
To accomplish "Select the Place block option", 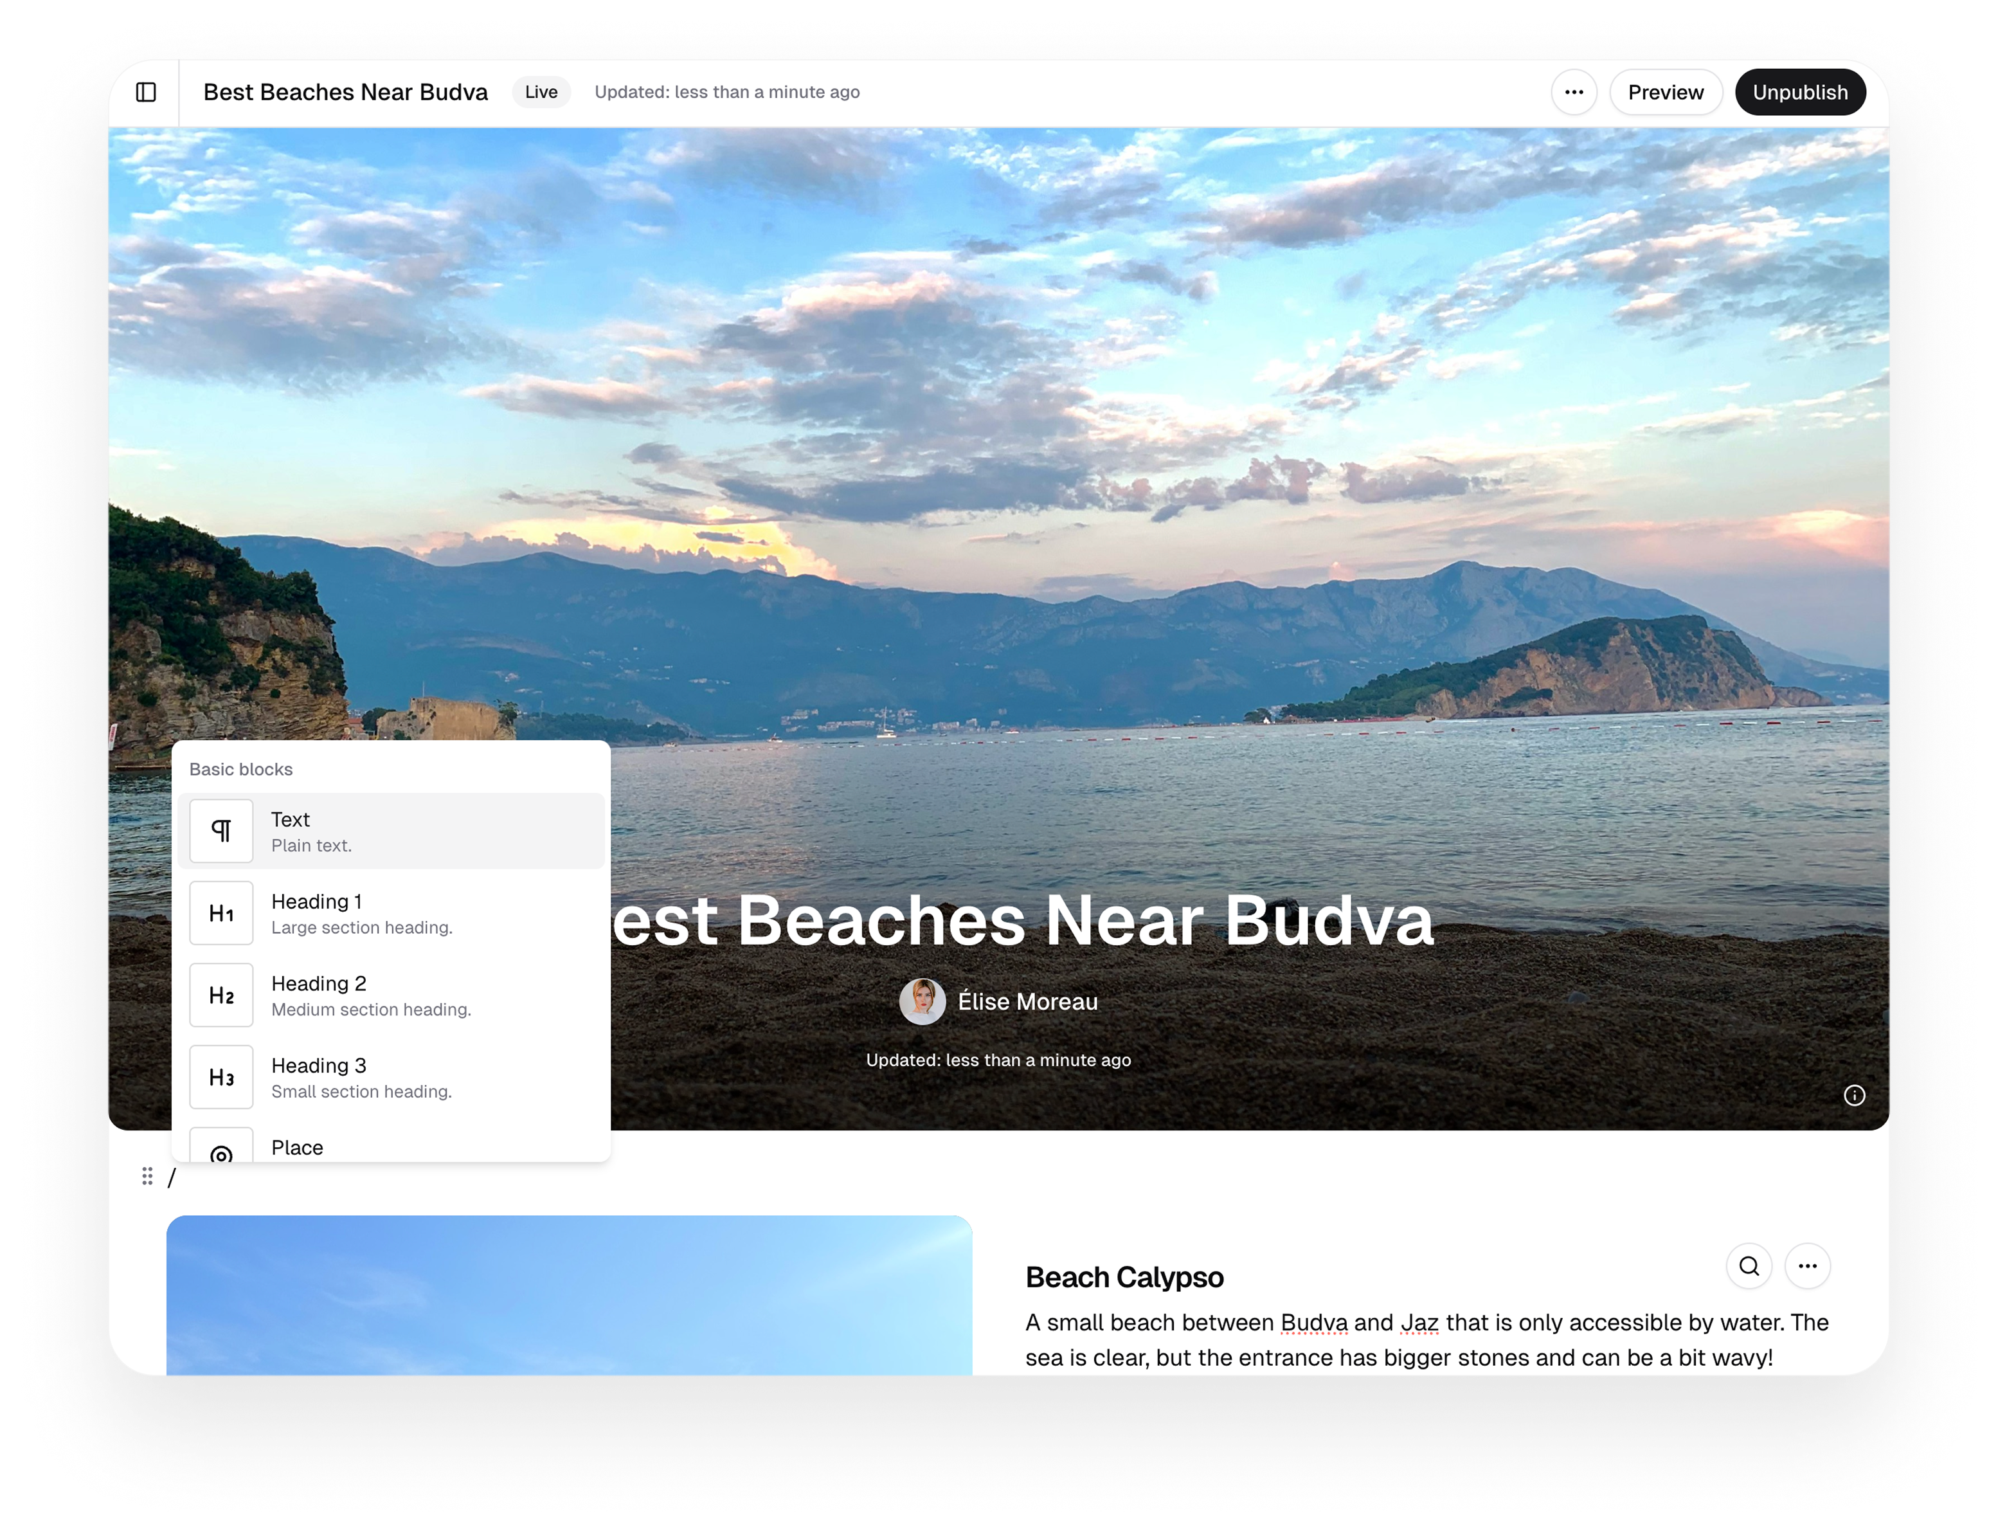I will click(298, 1148).
